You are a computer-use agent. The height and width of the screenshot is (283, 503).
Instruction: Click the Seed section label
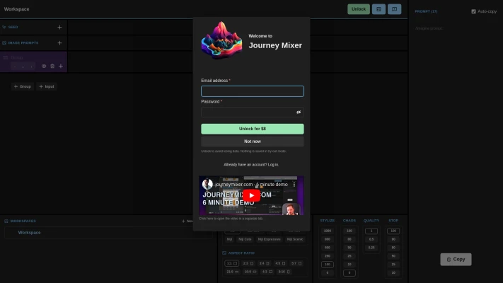pos(13,28)
